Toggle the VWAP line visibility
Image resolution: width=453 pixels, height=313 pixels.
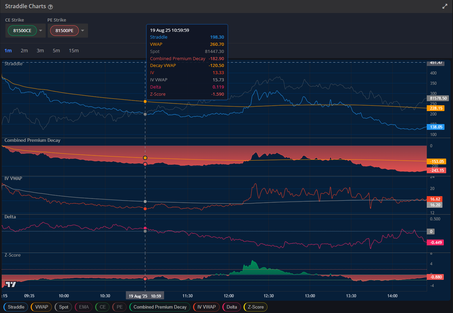tap(41, 307)
